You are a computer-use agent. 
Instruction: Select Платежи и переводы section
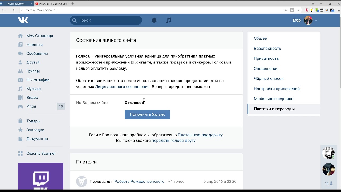tap(283, 109)
